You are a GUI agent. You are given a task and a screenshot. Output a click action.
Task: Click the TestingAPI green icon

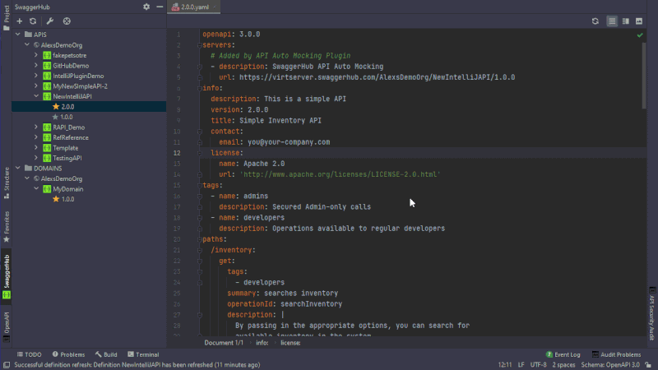click(x=47, y=158)
